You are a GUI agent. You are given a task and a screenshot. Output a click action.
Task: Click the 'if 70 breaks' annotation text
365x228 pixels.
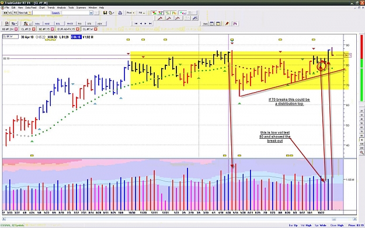tap(289, 101)
